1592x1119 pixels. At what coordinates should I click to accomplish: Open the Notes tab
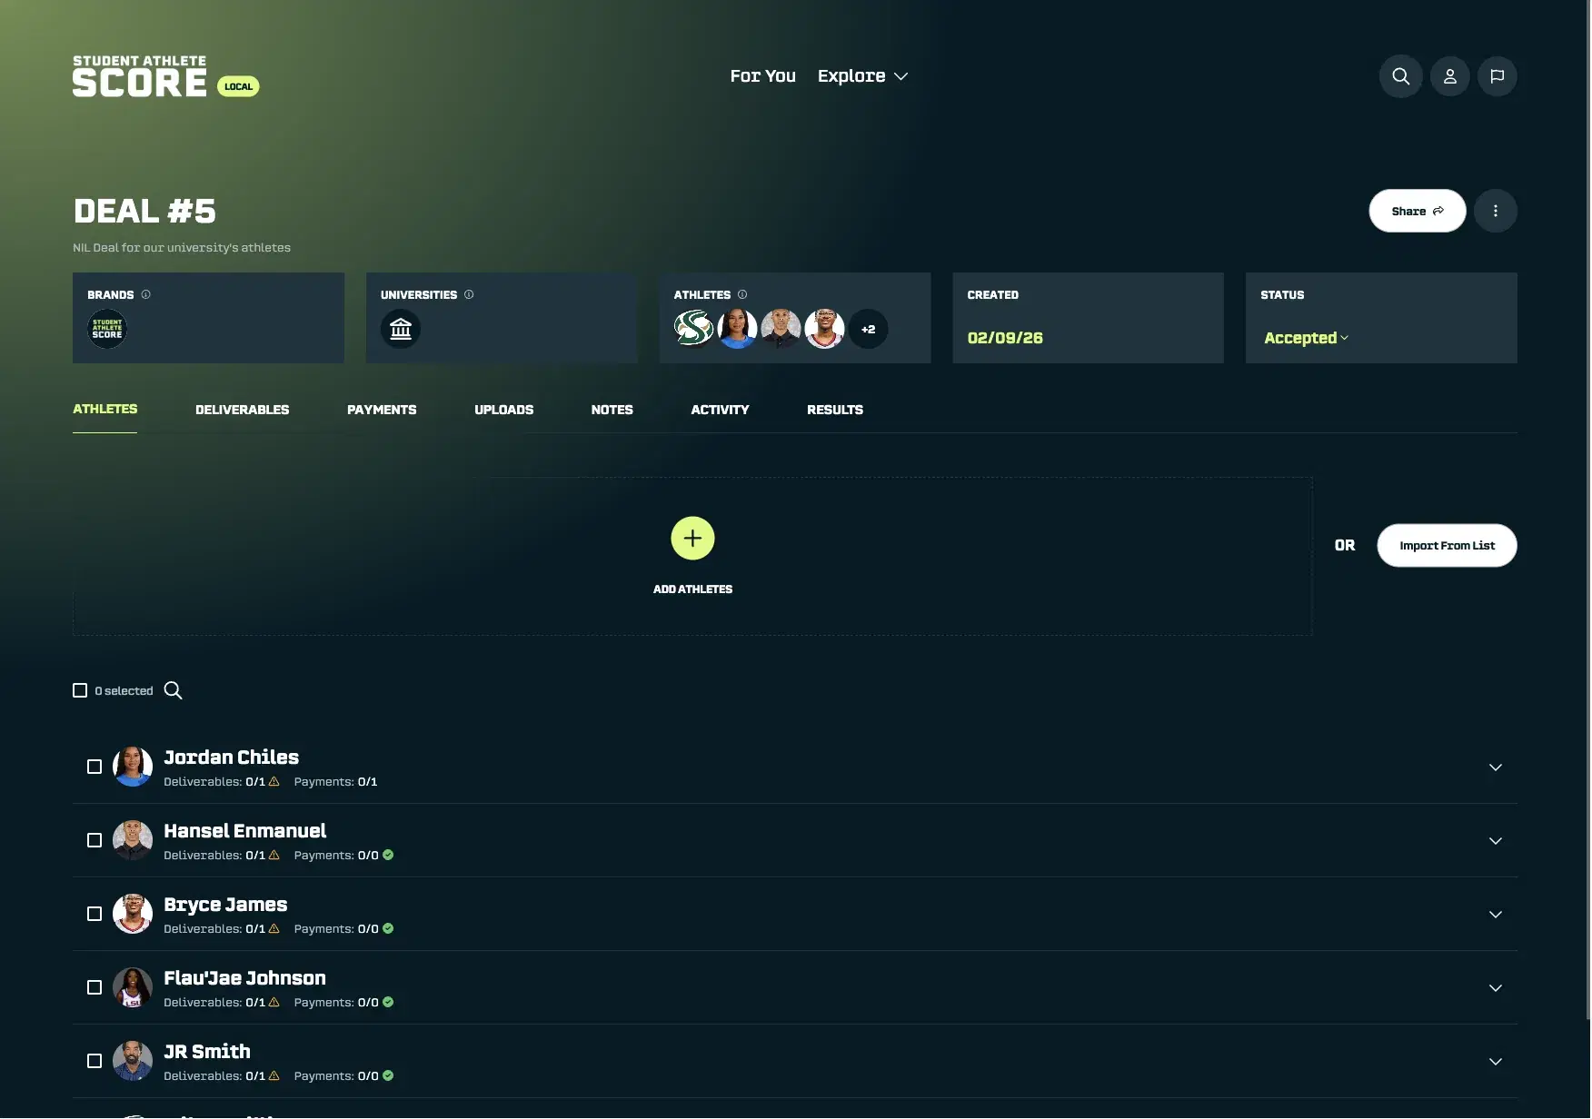[612, 410]
